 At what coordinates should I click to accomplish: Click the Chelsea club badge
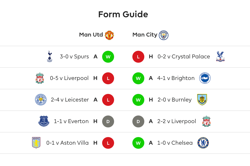[x=203, y=143]
